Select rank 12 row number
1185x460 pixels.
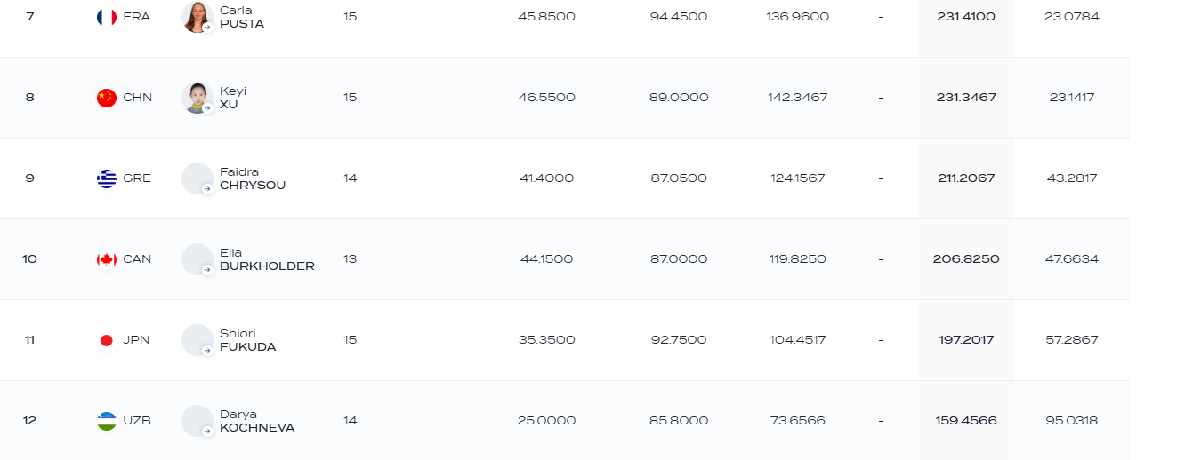[x=30, y=421]
